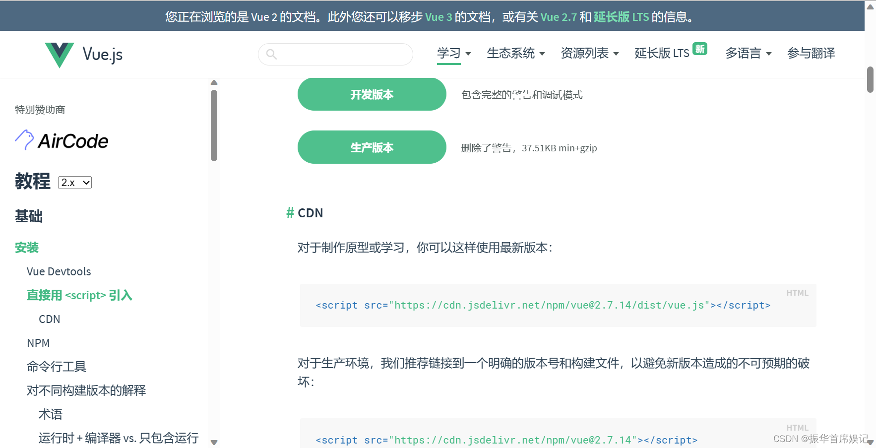Focus the search input field
Screen dimensions: 876x448
coord(335,54)
